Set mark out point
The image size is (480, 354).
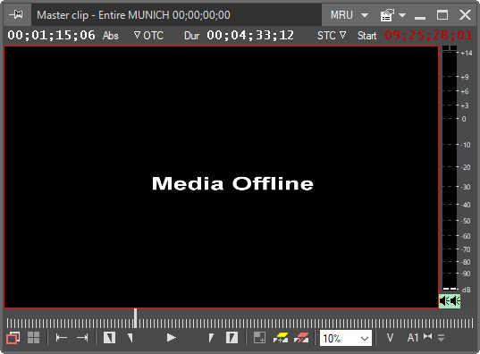point(232,338)
